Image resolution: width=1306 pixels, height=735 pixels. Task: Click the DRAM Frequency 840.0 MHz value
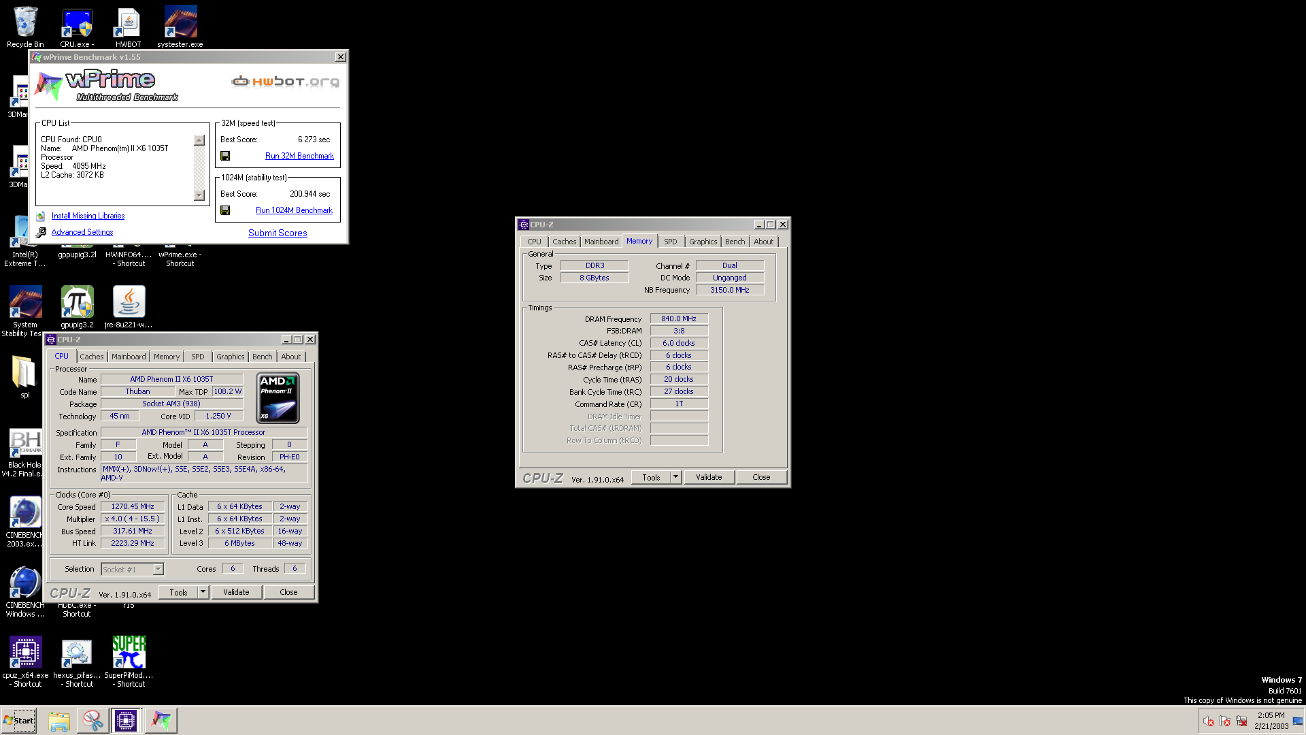pos(679,318)
